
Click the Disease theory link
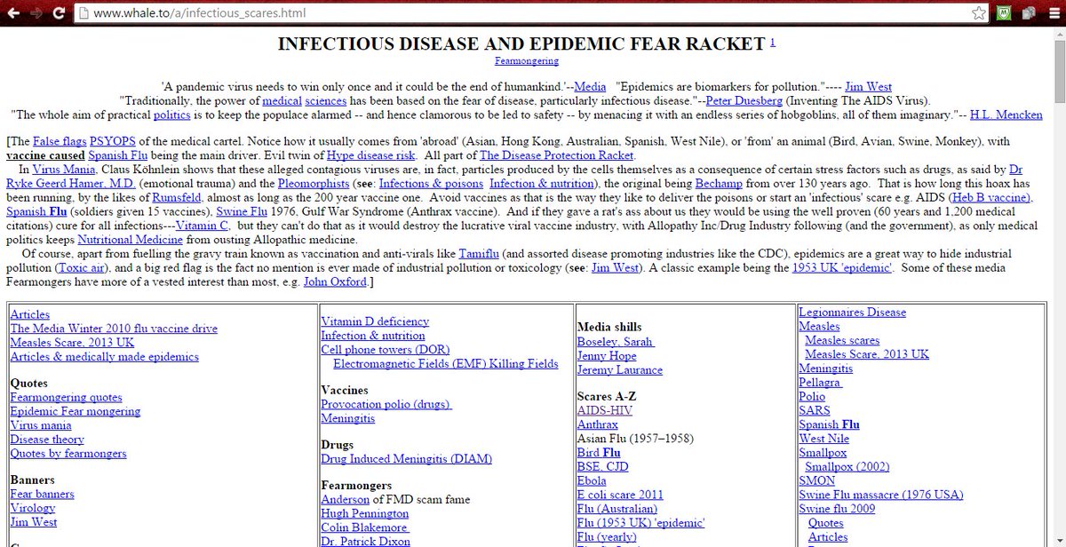(47, 440)
